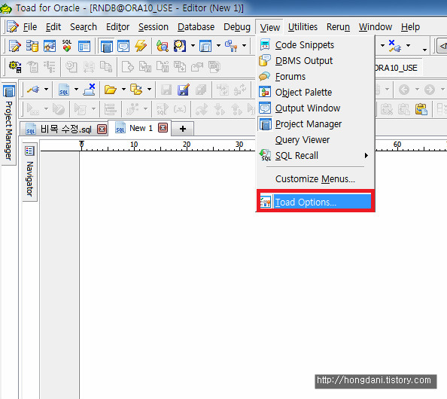Expand dropdown next to connection plug icon
Image resolution: width=447 pixels, height=399 pixels.
pyautogui.click(x=46, y=90)
